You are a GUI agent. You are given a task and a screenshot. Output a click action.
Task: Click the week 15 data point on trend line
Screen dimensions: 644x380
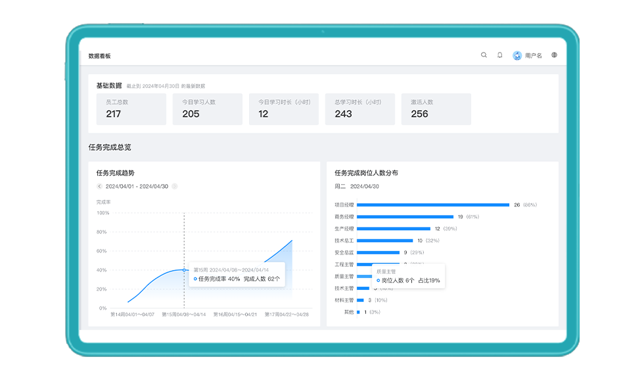(x=184, y=270)
